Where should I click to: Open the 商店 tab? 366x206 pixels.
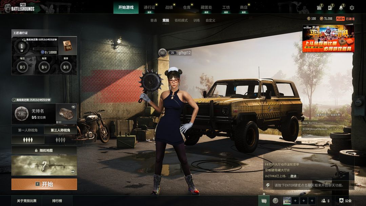tap(244, 7)
